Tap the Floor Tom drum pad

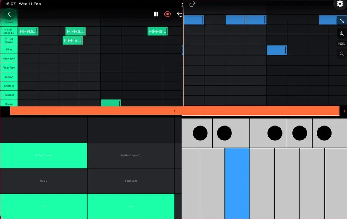(131, 181)
